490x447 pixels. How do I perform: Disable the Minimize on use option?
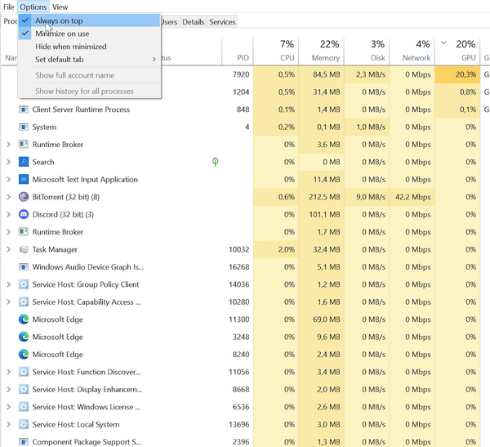click(62, 34)
